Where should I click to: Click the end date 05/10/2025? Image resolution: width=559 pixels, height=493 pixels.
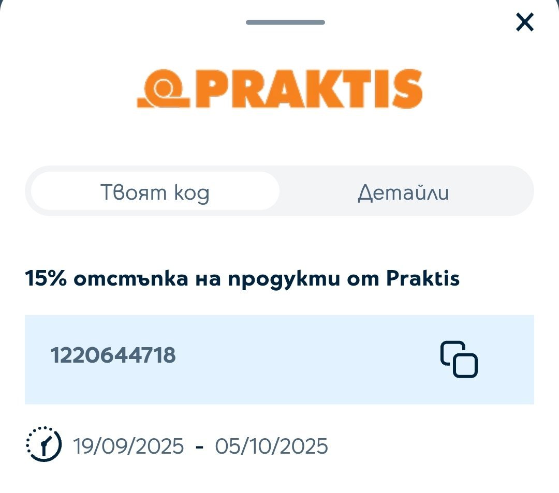(x=272, y=446)
